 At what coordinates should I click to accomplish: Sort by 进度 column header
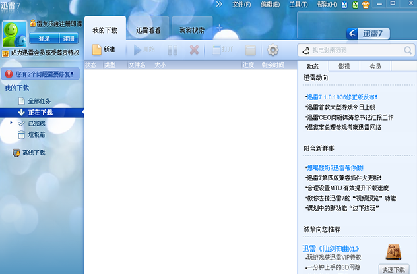248,65
